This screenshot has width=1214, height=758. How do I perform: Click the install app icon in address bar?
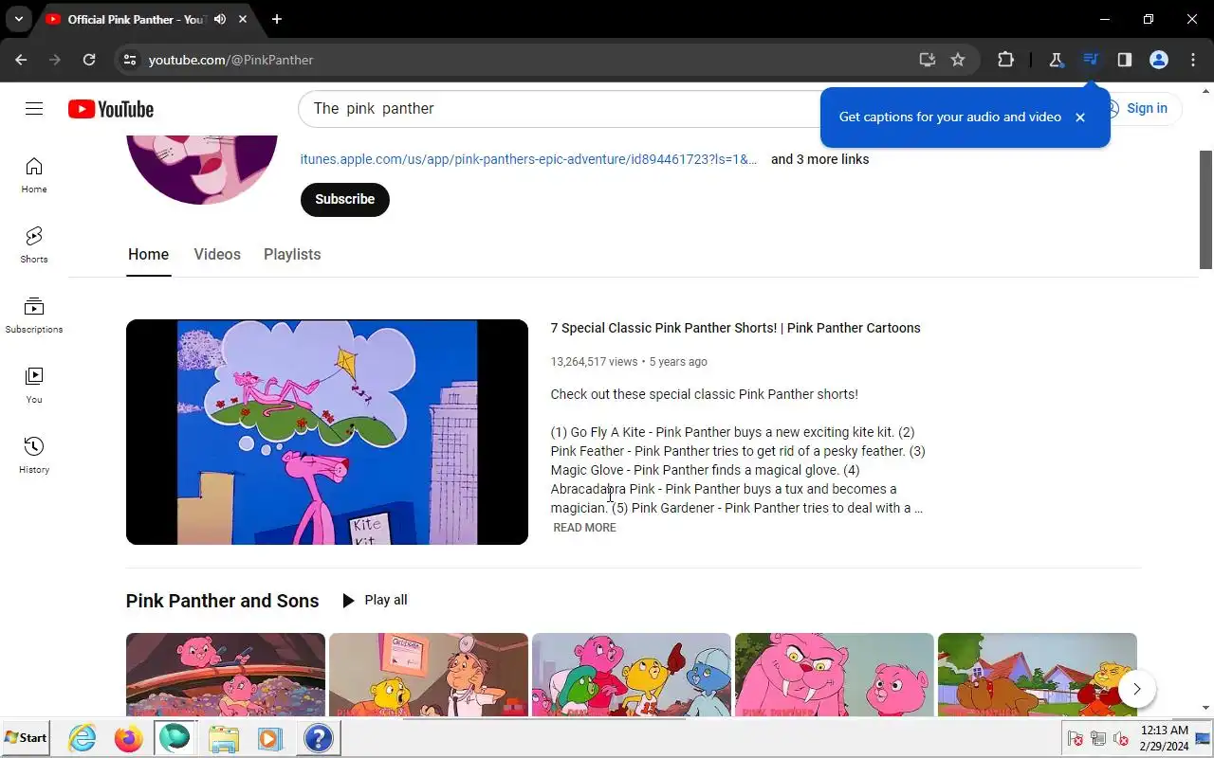pos(928,60)
